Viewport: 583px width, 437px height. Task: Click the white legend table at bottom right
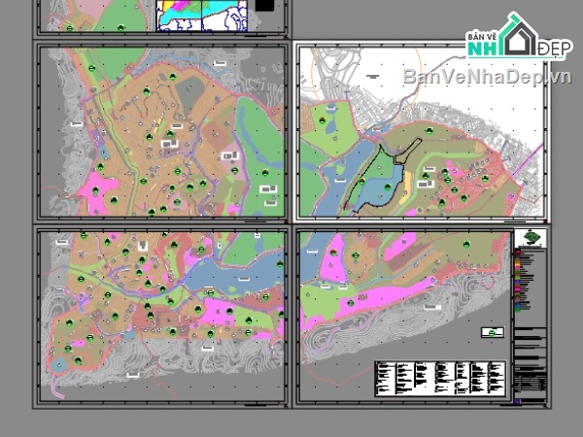[441, 378]
